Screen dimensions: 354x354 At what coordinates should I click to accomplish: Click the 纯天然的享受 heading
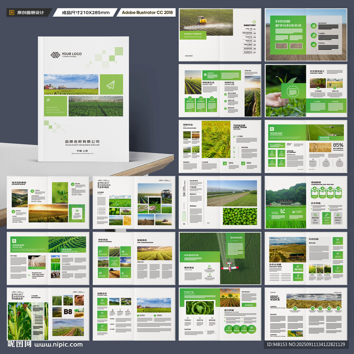pyautogui.click(x=19, y=183)
